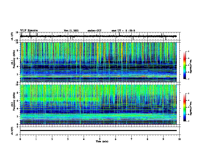Click the ch.3 flat voltage trace
This screenshot has width=202, height=156.
point(98,131)
